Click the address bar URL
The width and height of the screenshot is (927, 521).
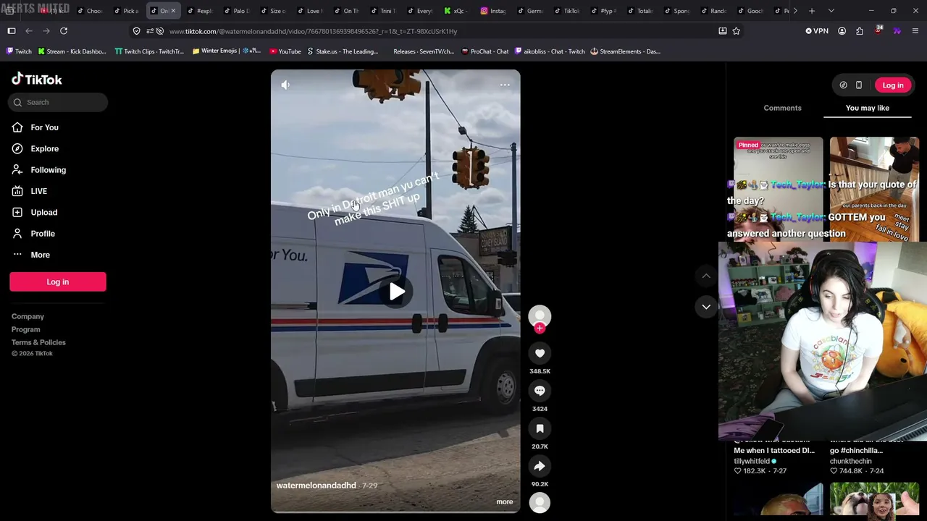(x=313, y=31)
